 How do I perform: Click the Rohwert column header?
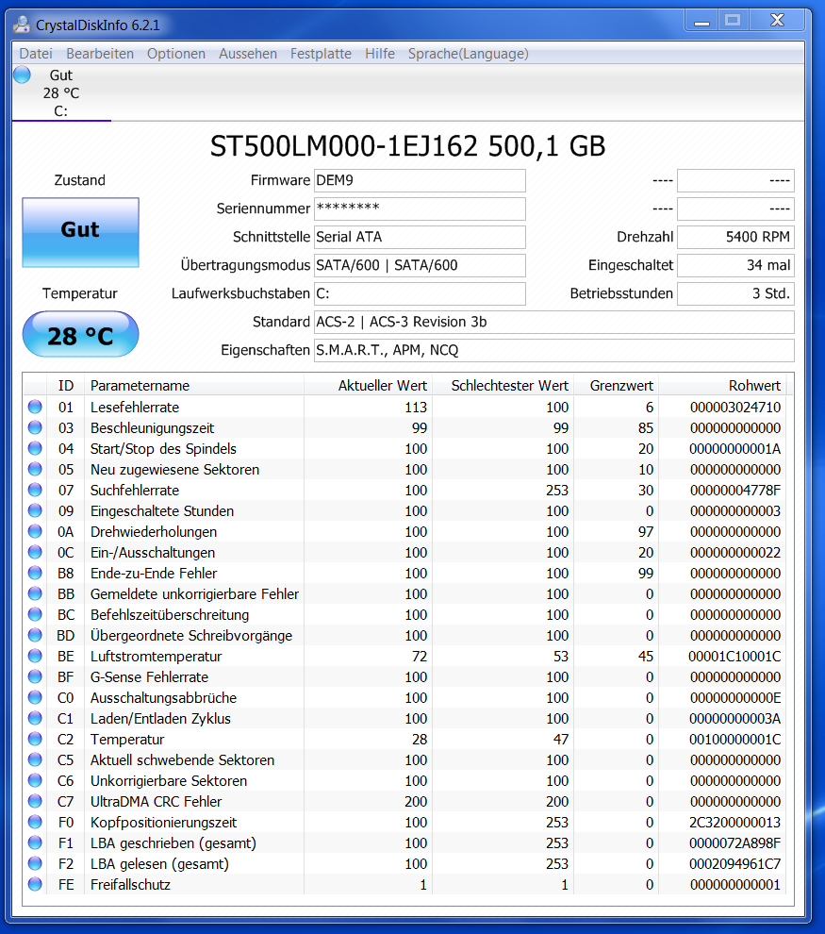pos(722,386)
